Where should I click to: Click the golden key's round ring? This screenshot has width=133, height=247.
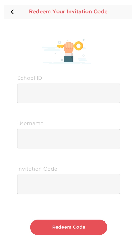point(78,46)
